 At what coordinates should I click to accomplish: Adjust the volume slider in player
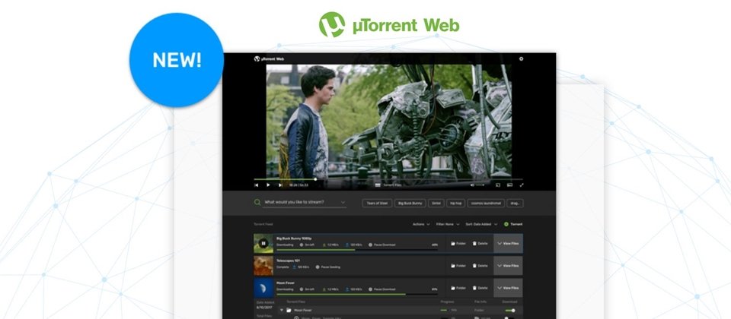click(x=480, y=185)
